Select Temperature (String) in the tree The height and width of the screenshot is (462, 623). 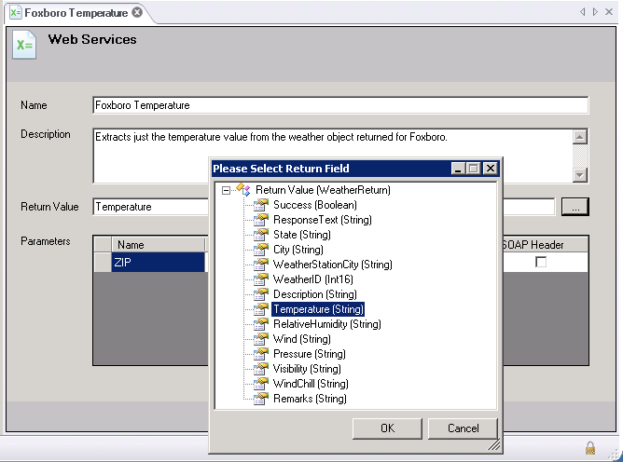[317, 309]
